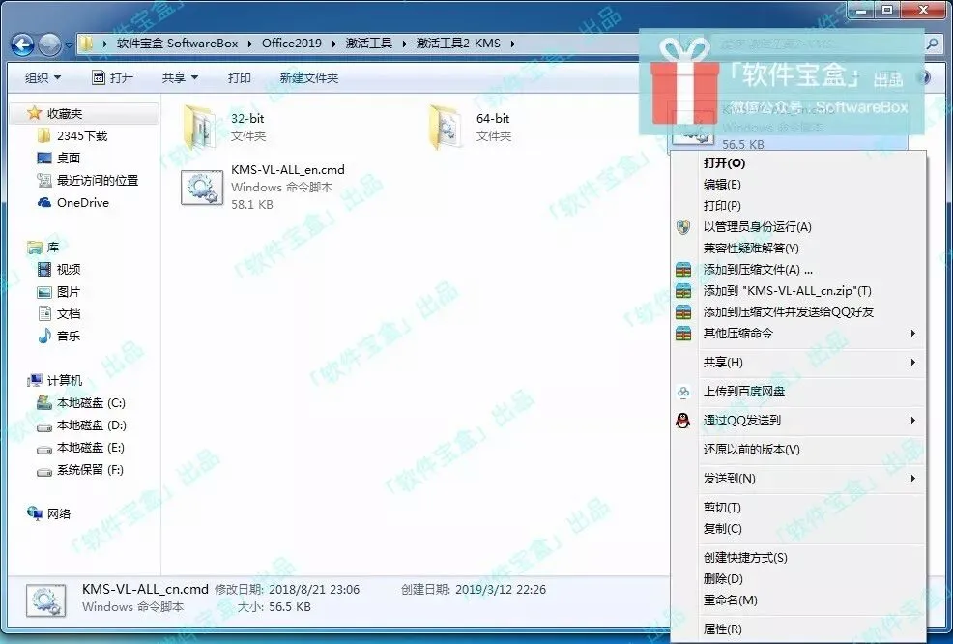Expand the 发送到(N) submenu arrow
The height and width of the screenshot is (644, 953).
coord(912,479)
